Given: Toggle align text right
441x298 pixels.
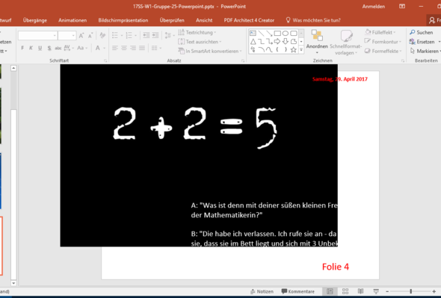Looking at the screenshot, I should (x=133, y=48).
